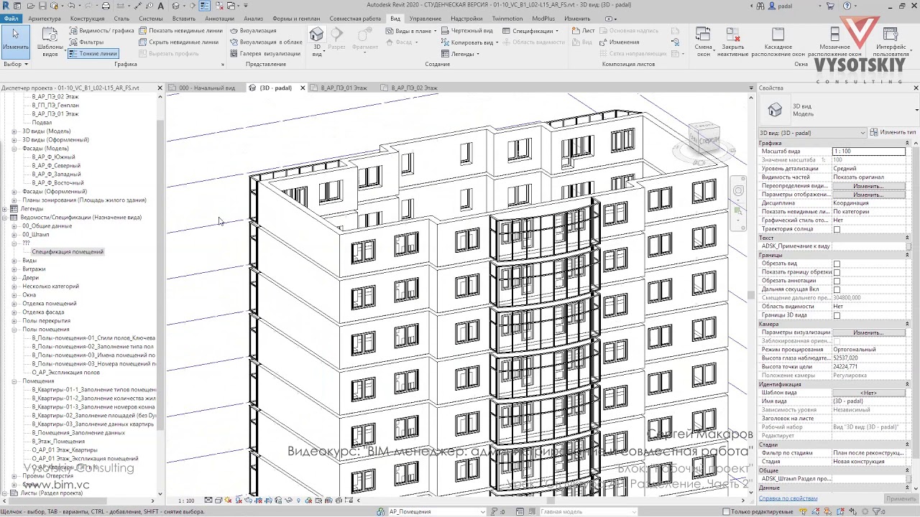Click Смена окон switch windows
The height and width of the screenshot is (517, 920).
click(703, 42)
